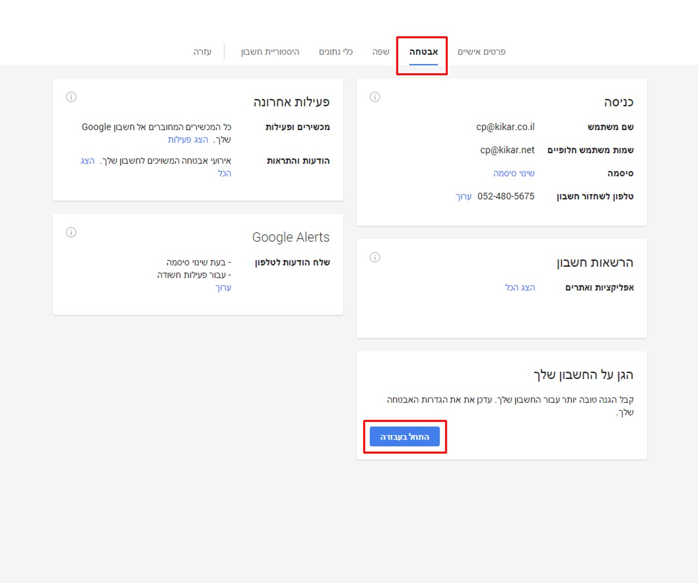
Task: Click the email cp@kikar.co.il
Action: tap(505, 127)
